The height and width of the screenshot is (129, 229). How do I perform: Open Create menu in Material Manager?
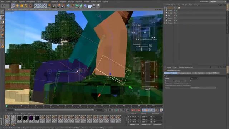click(10, 114)
